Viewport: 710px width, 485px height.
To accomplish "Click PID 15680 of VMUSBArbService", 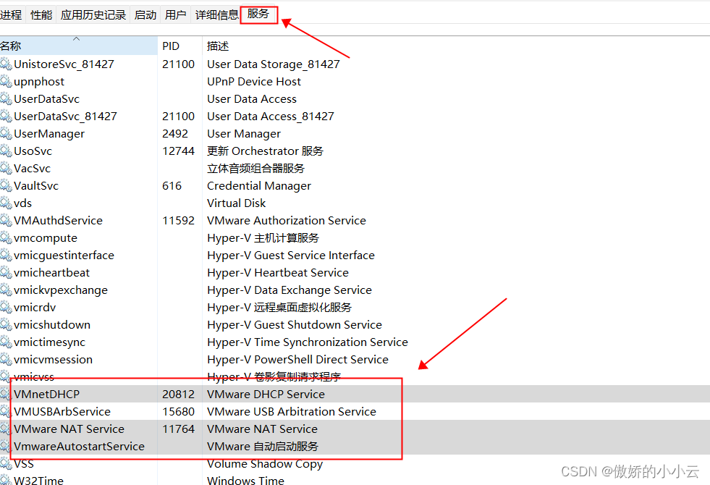I will pos(179,411).
